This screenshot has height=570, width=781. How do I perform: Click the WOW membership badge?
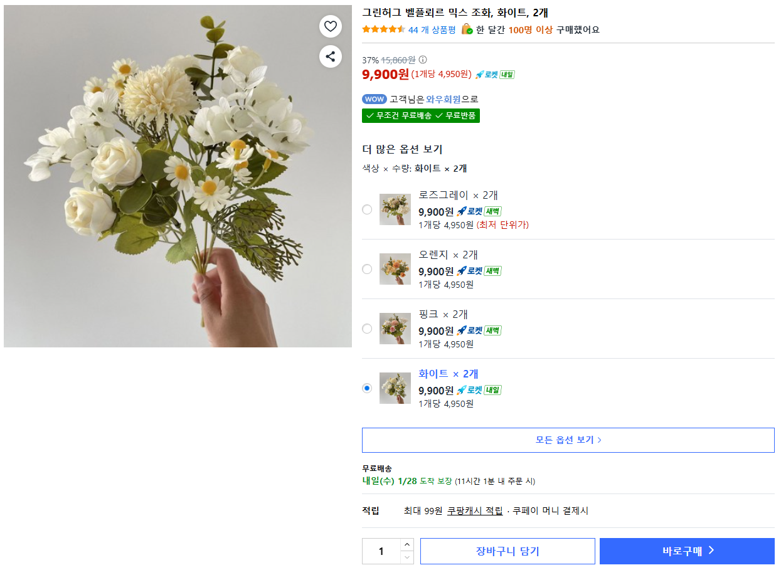pos(374,99)
